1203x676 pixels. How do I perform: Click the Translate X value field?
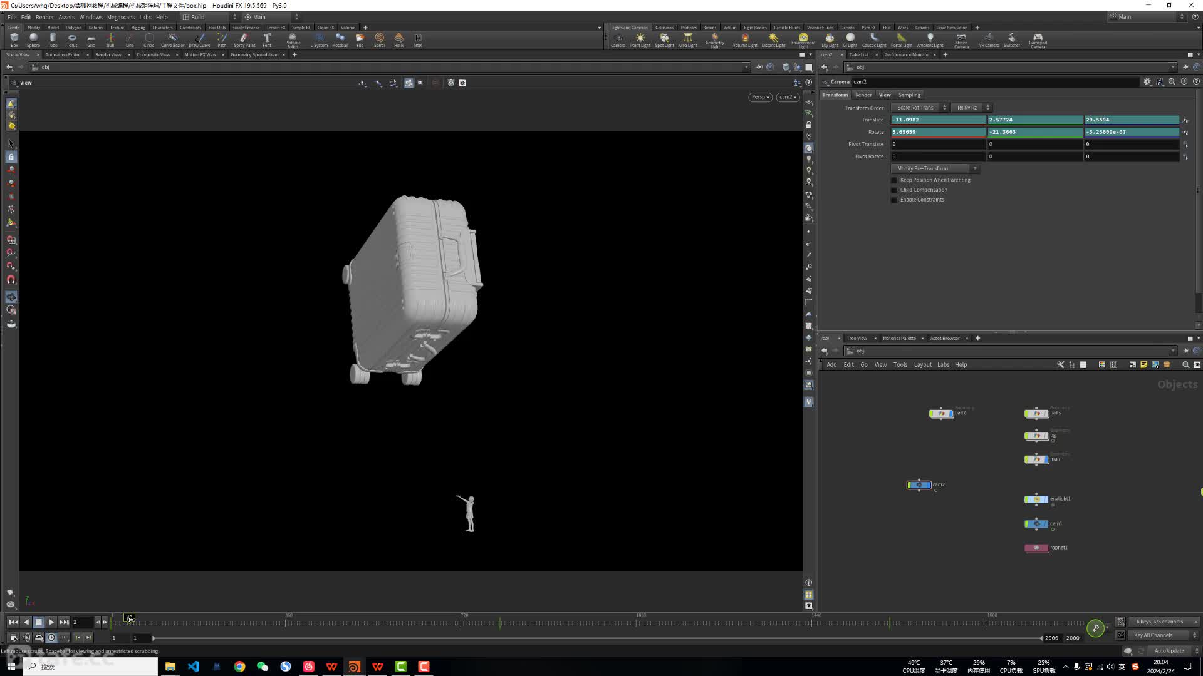[938, 120]
